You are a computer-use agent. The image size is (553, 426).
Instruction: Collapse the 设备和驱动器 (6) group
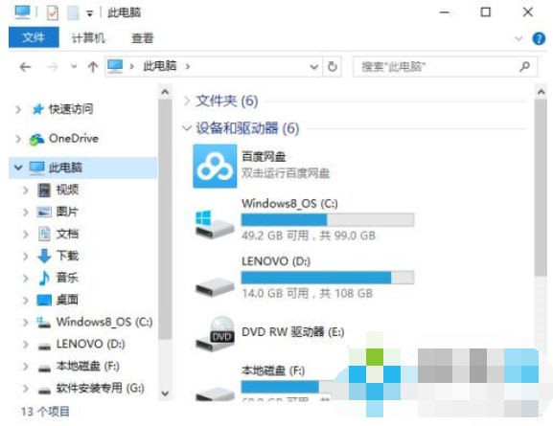[187, 127]
